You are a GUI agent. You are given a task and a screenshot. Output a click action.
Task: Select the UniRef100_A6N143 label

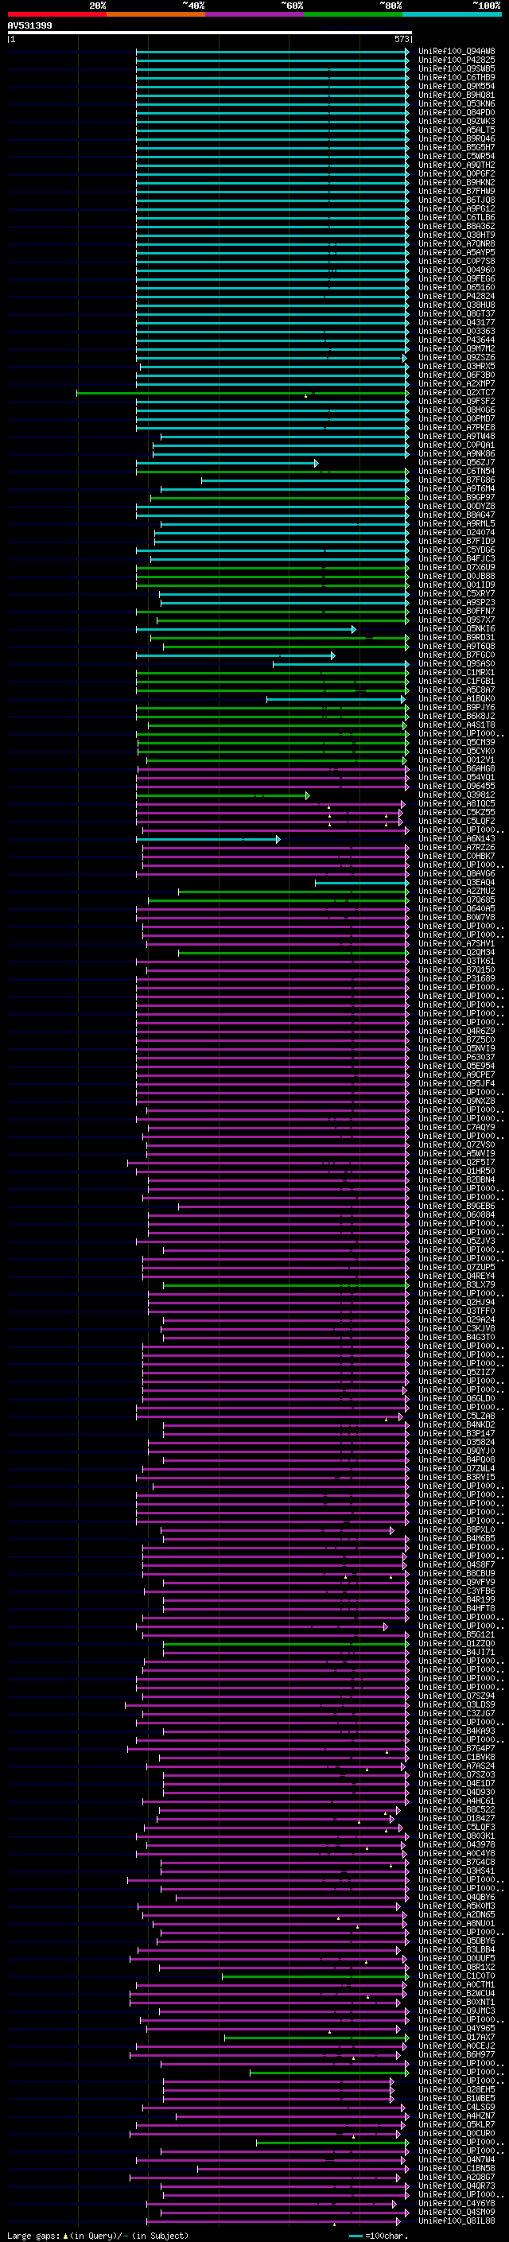point(457,838)
